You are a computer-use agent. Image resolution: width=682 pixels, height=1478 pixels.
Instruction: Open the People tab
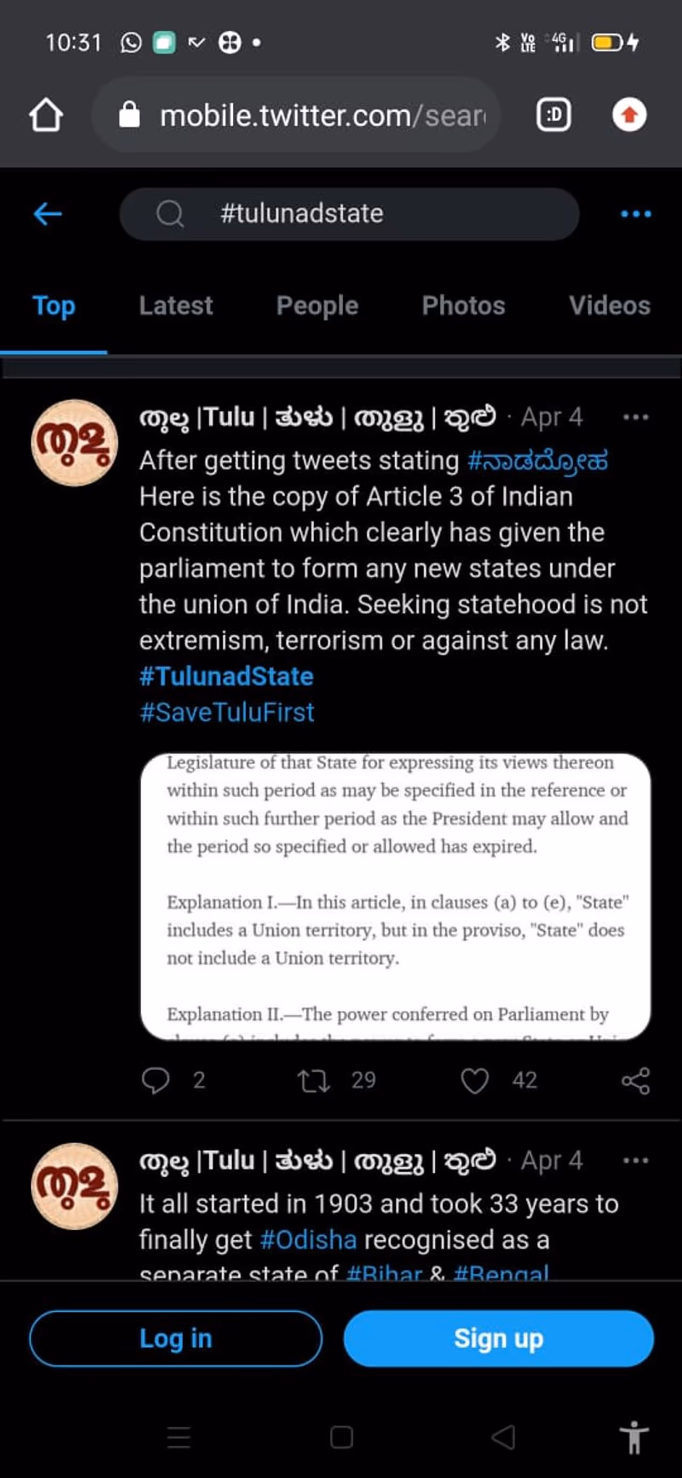click(x=317, y=306)
